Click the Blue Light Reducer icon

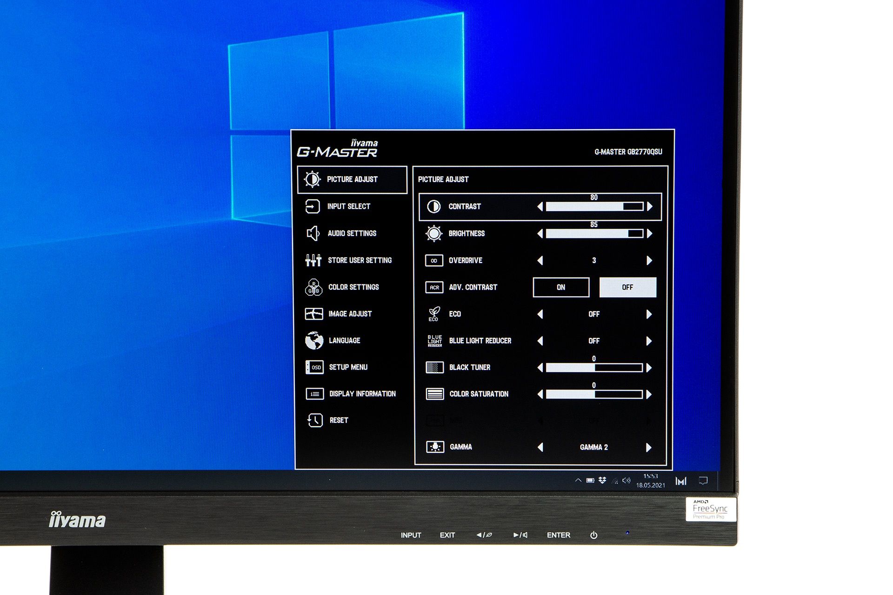point(435,341)
